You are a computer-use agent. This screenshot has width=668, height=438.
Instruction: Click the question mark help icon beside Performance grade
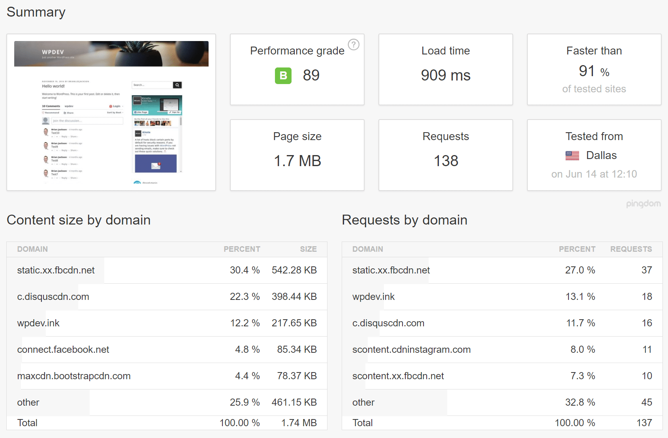tap(354, 45)
